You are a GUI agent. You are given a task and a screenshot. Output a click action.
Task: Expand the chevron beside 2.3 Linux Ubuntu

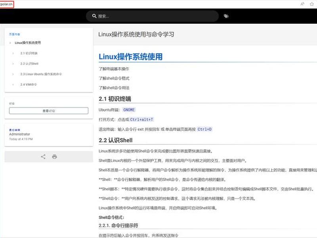(13, 74)
